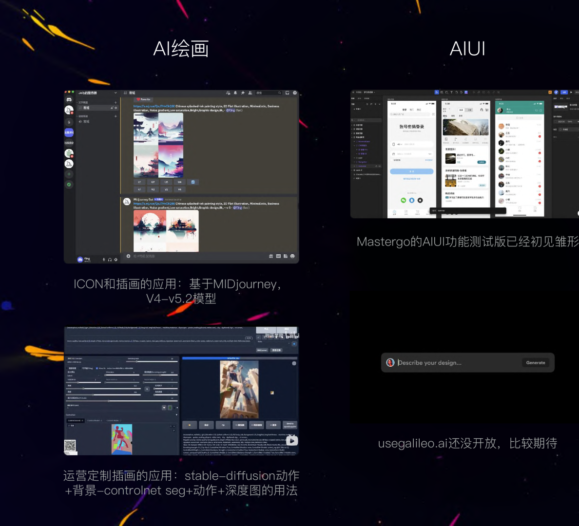Enable the Hires.fix checkbox
Image resolution: width=579 pixels, height=526 pixels.
click(x=96, y=368)
